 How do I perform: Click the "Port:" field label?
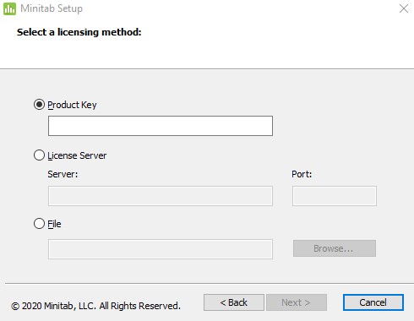[302, 174]
